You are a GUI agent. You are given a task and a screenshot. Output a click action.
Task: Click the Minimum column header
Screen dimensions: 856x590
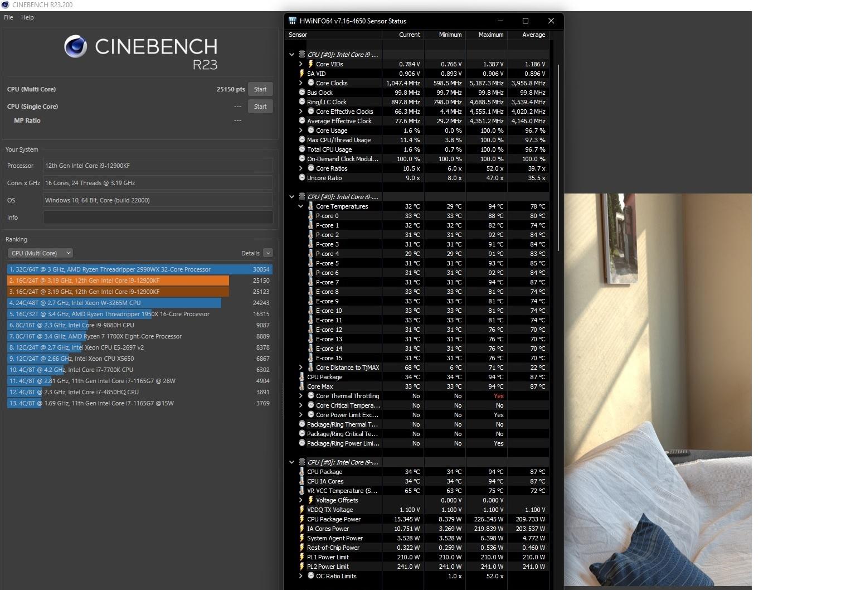pyautogui.click(x=445, y=35)
